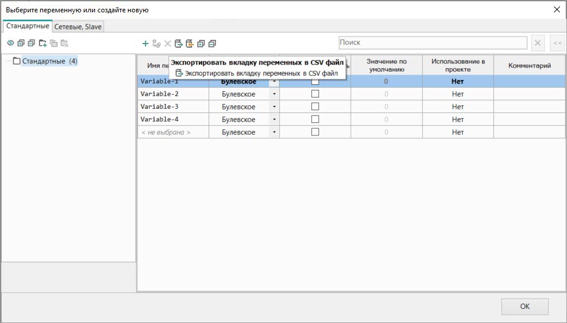Click the expand all icon in left toolbar
The height and width of the screenshot is (323, 567).
(21, 43)
